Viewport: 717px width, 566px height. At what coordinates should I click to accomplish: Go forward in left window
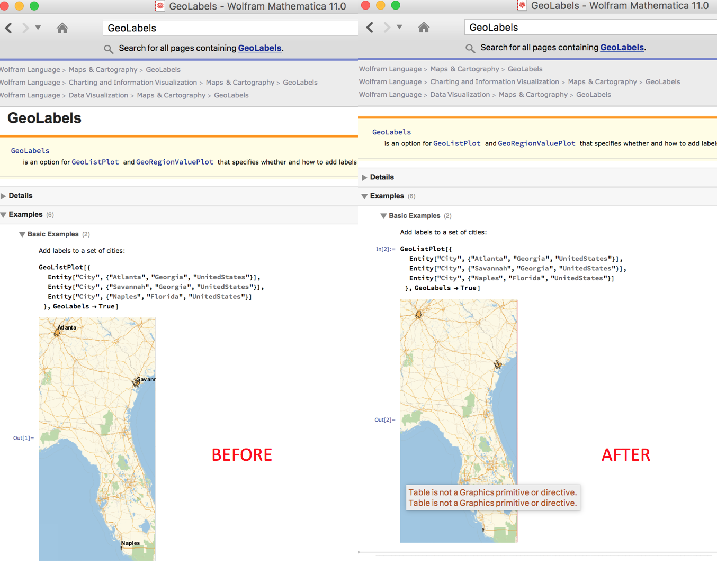tap(25, 28)
